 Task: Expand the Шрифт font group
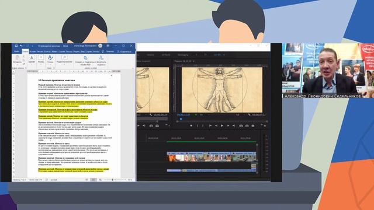32,60
